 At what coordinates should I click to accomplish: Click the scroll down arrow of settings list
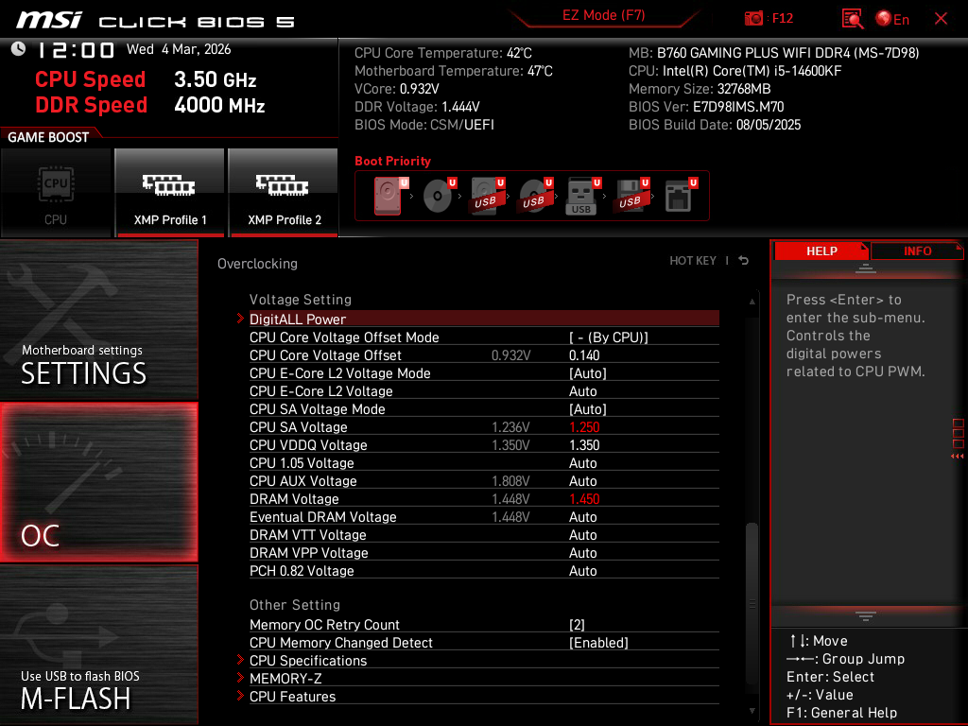752,711
